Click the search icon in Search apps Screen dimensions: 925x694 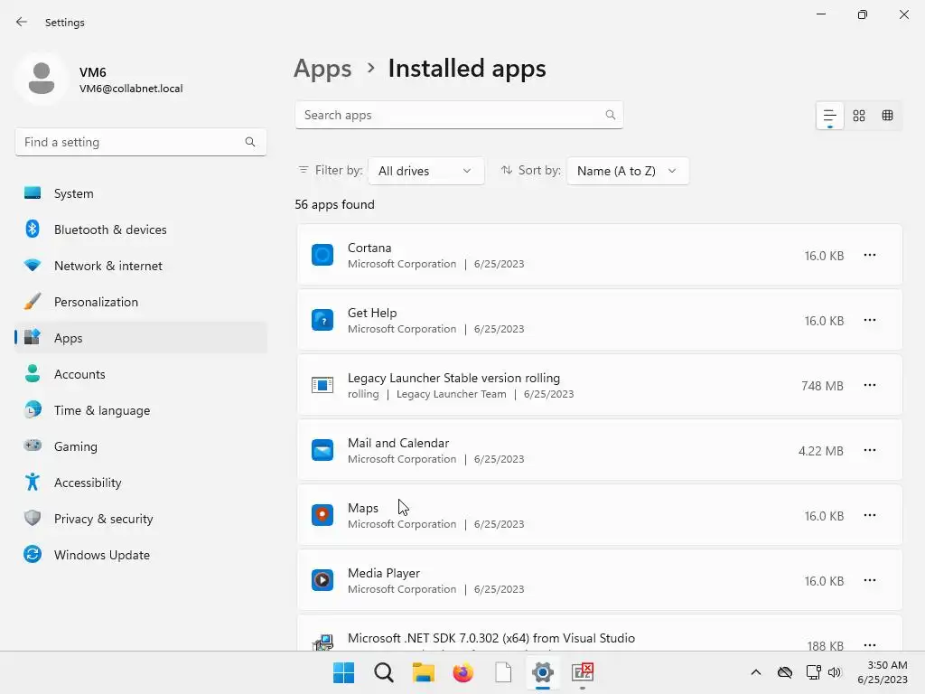[611, 115]
